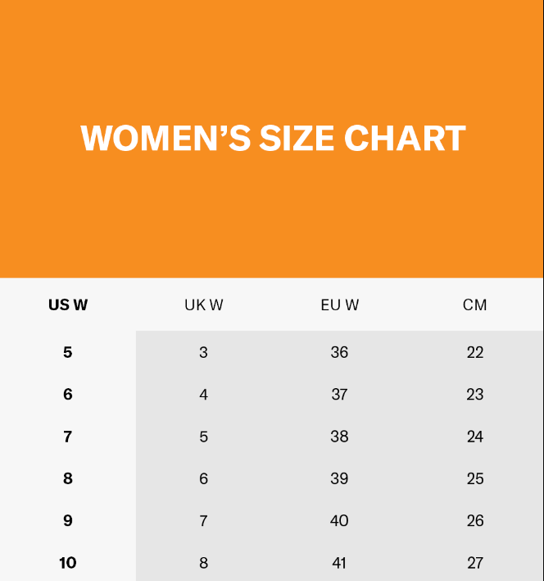Select the EU W column header

click(339, 305)
